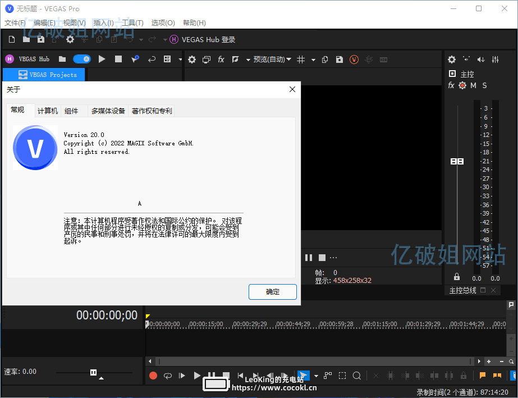
Task: Open the 文件(F) menu
Action: (x=15, y=23)
